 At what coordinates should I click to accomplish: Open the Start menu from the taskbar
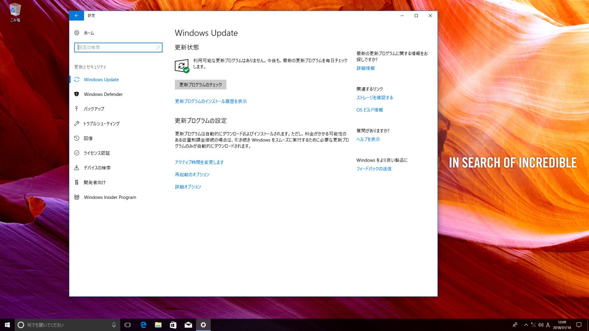[x=7, y=325]
